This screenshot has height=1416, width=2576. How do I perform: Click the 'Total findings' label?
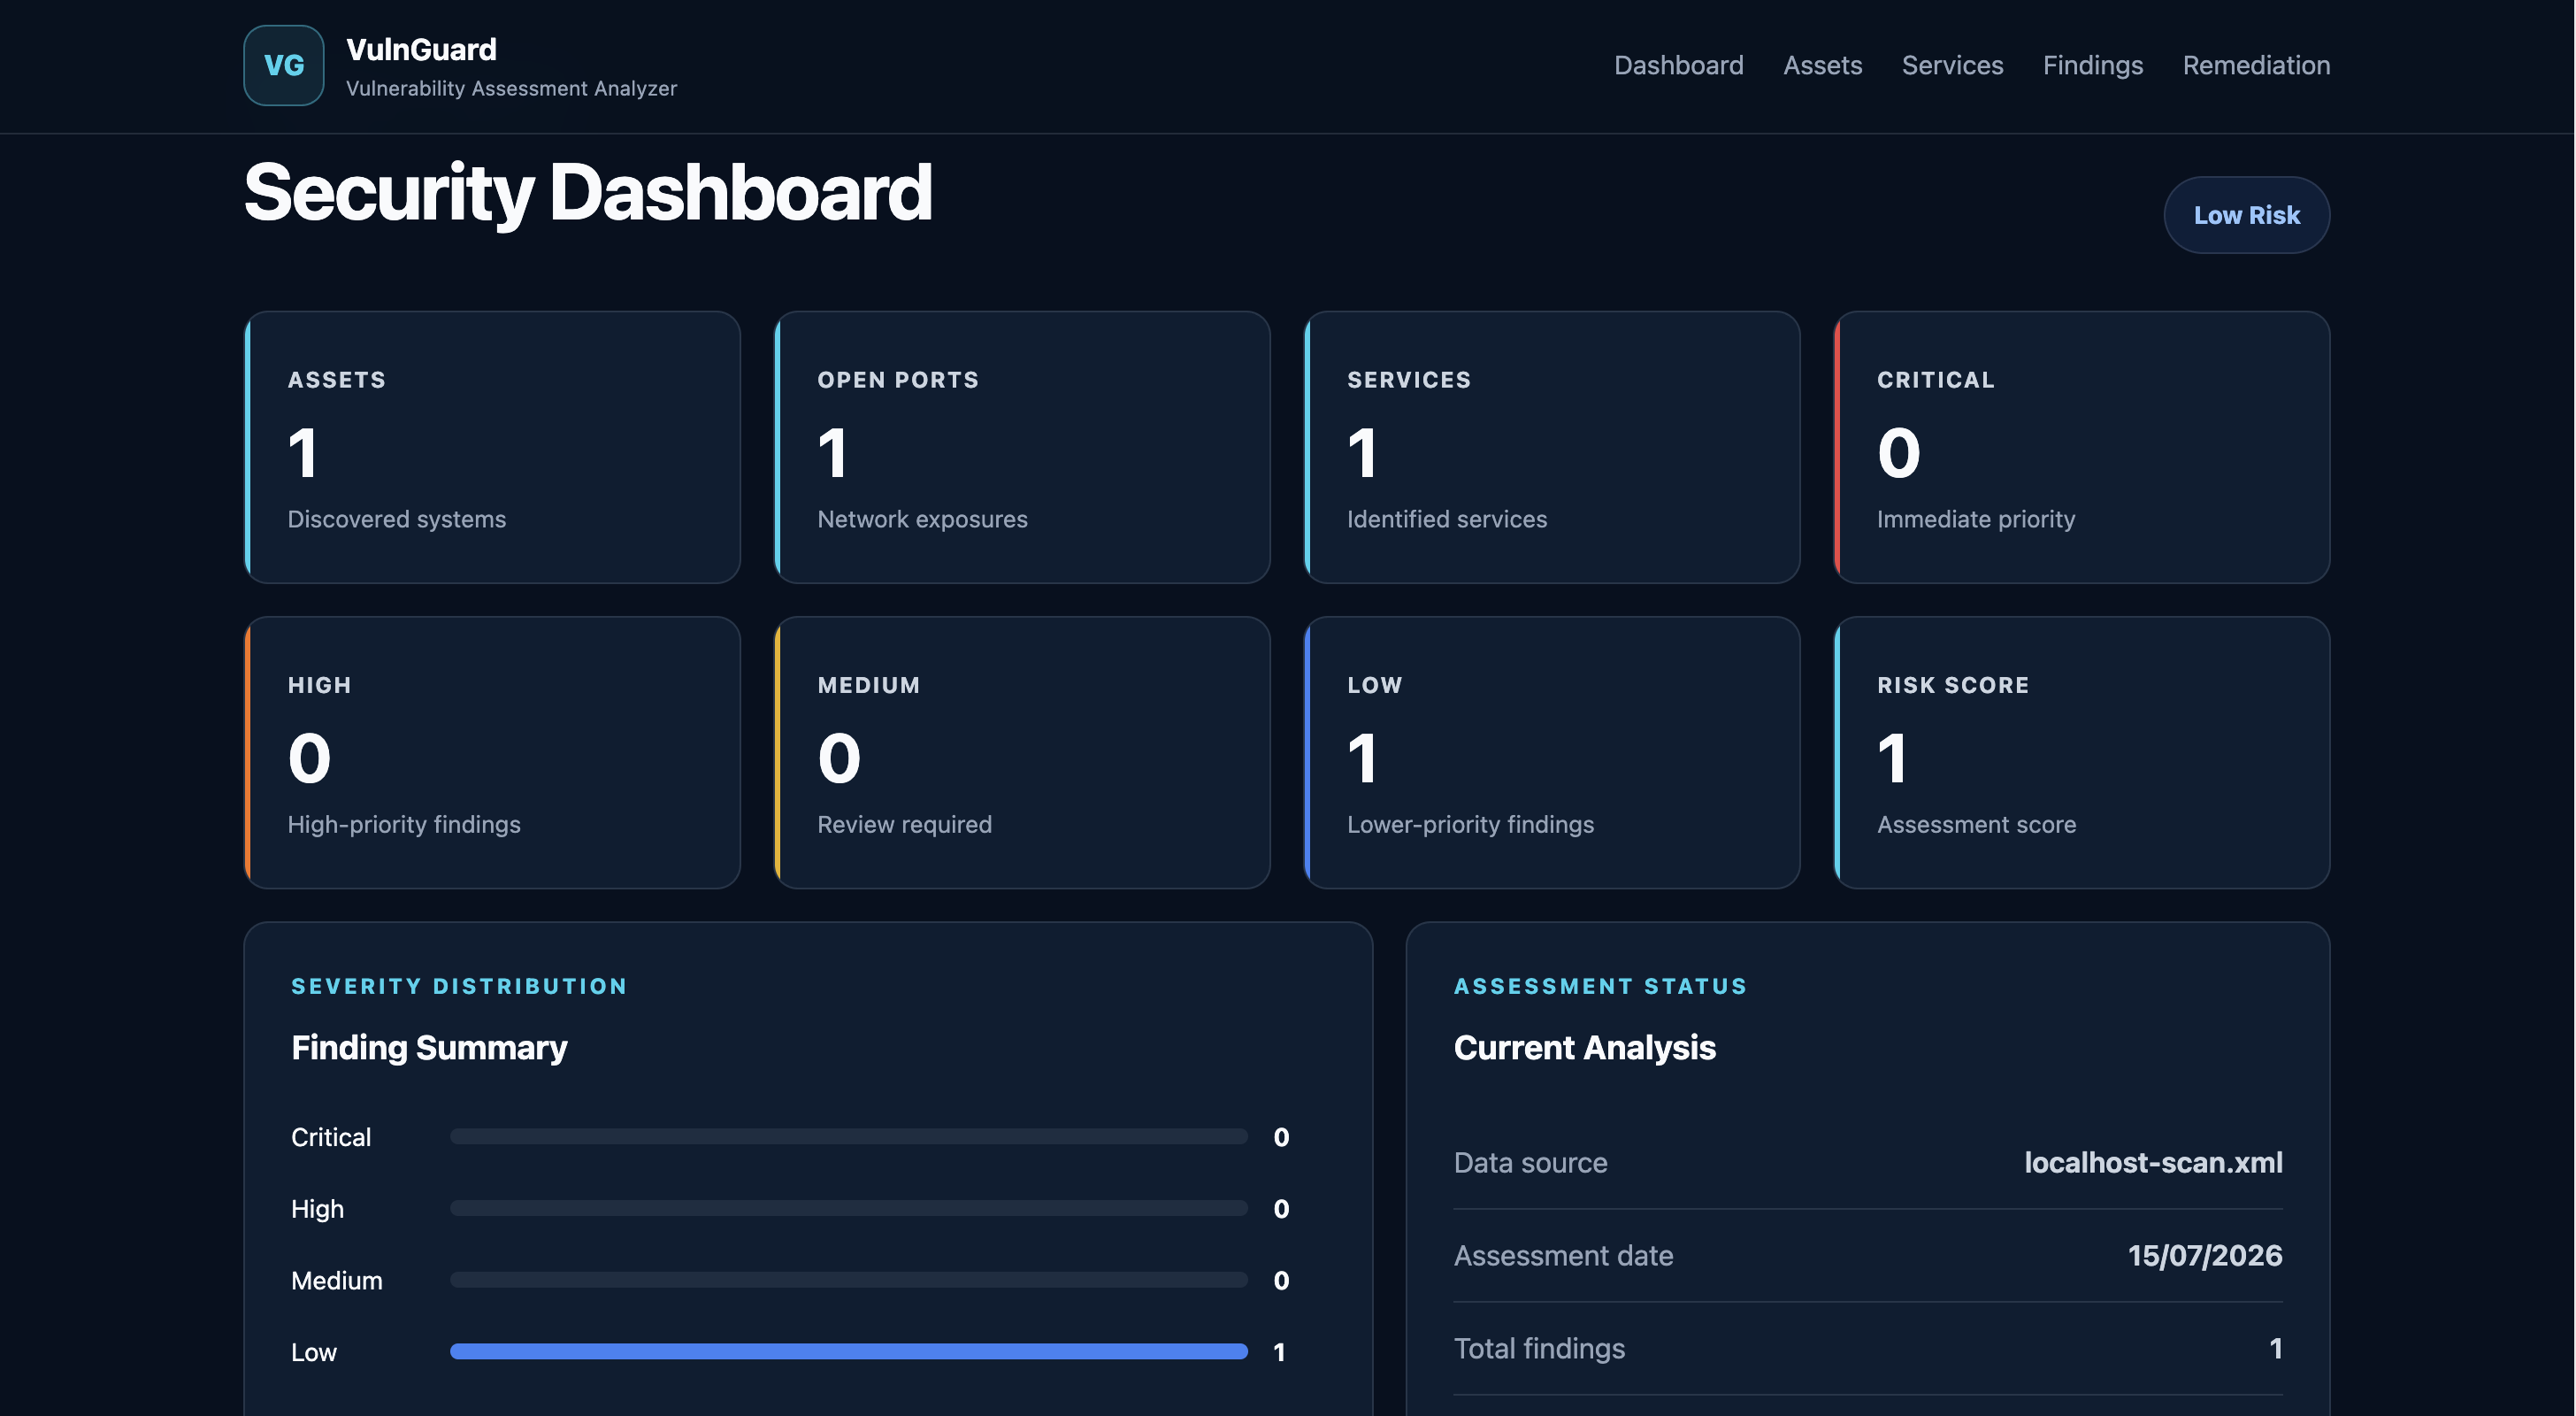1539,1349
